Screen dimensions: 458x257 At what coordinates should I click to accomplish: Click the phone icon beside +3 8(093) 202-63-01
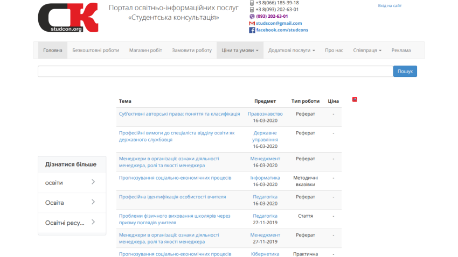pyautogui.click(x=252, y=10)
